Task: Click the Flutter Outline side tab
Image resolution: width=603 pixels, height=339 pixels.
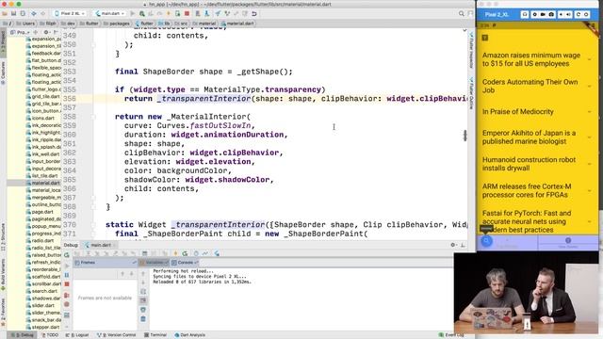Action: [471, 94]
